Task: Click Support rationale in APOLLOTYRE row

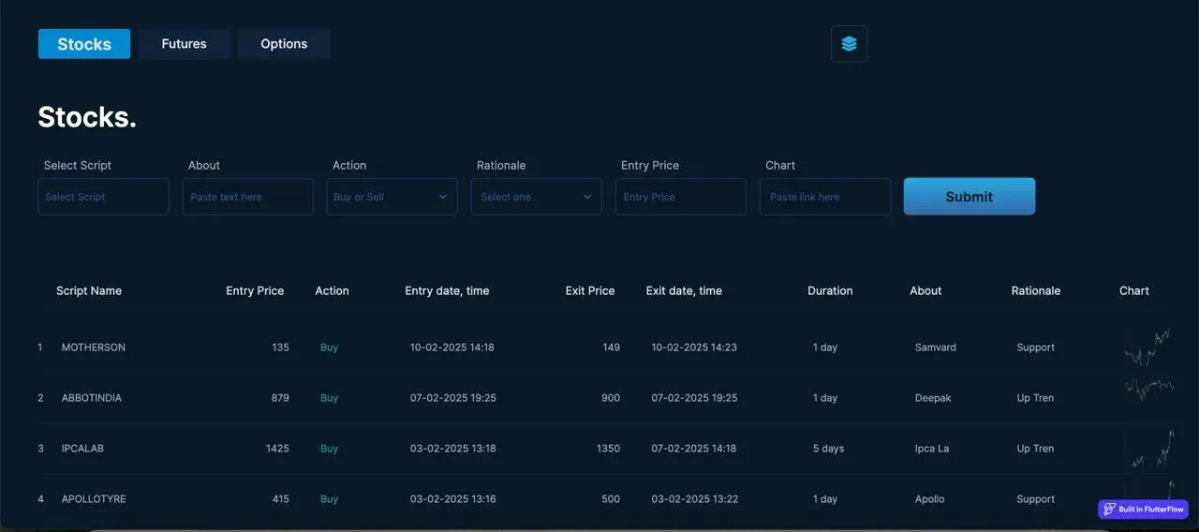Action: [1036, 499]
